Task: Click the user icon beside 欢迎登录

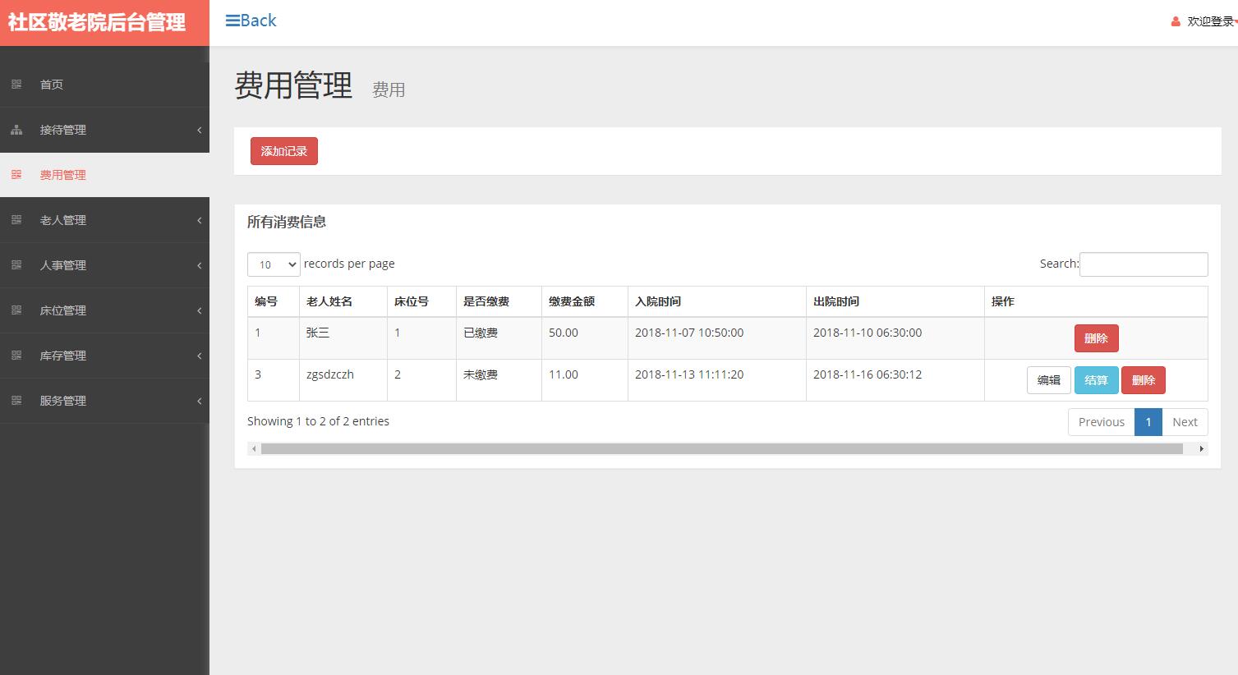Action: [x=1174, y=23]
